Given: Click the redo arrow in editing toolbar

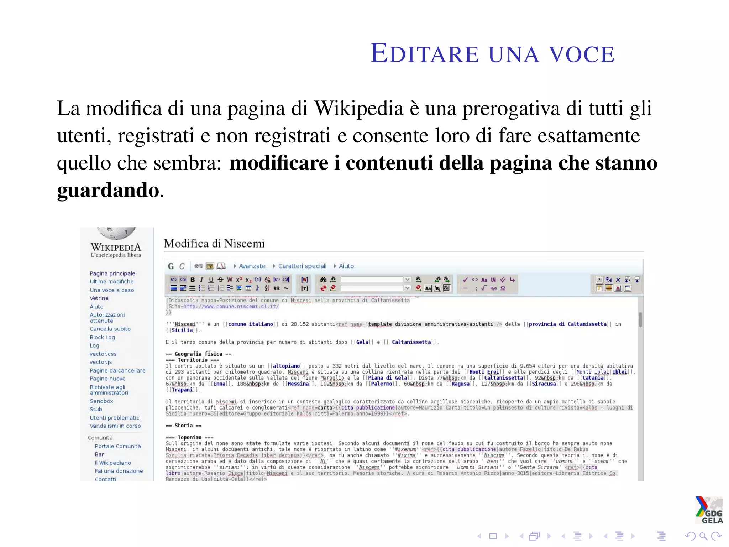Looking at the screenshot, I should pos(183,280).
